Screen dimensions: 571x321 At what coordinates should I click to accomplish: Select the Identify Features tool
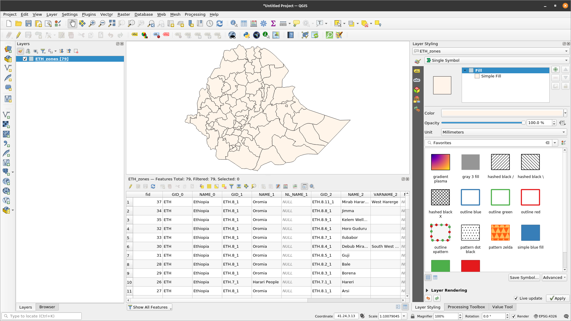point(234,24)
